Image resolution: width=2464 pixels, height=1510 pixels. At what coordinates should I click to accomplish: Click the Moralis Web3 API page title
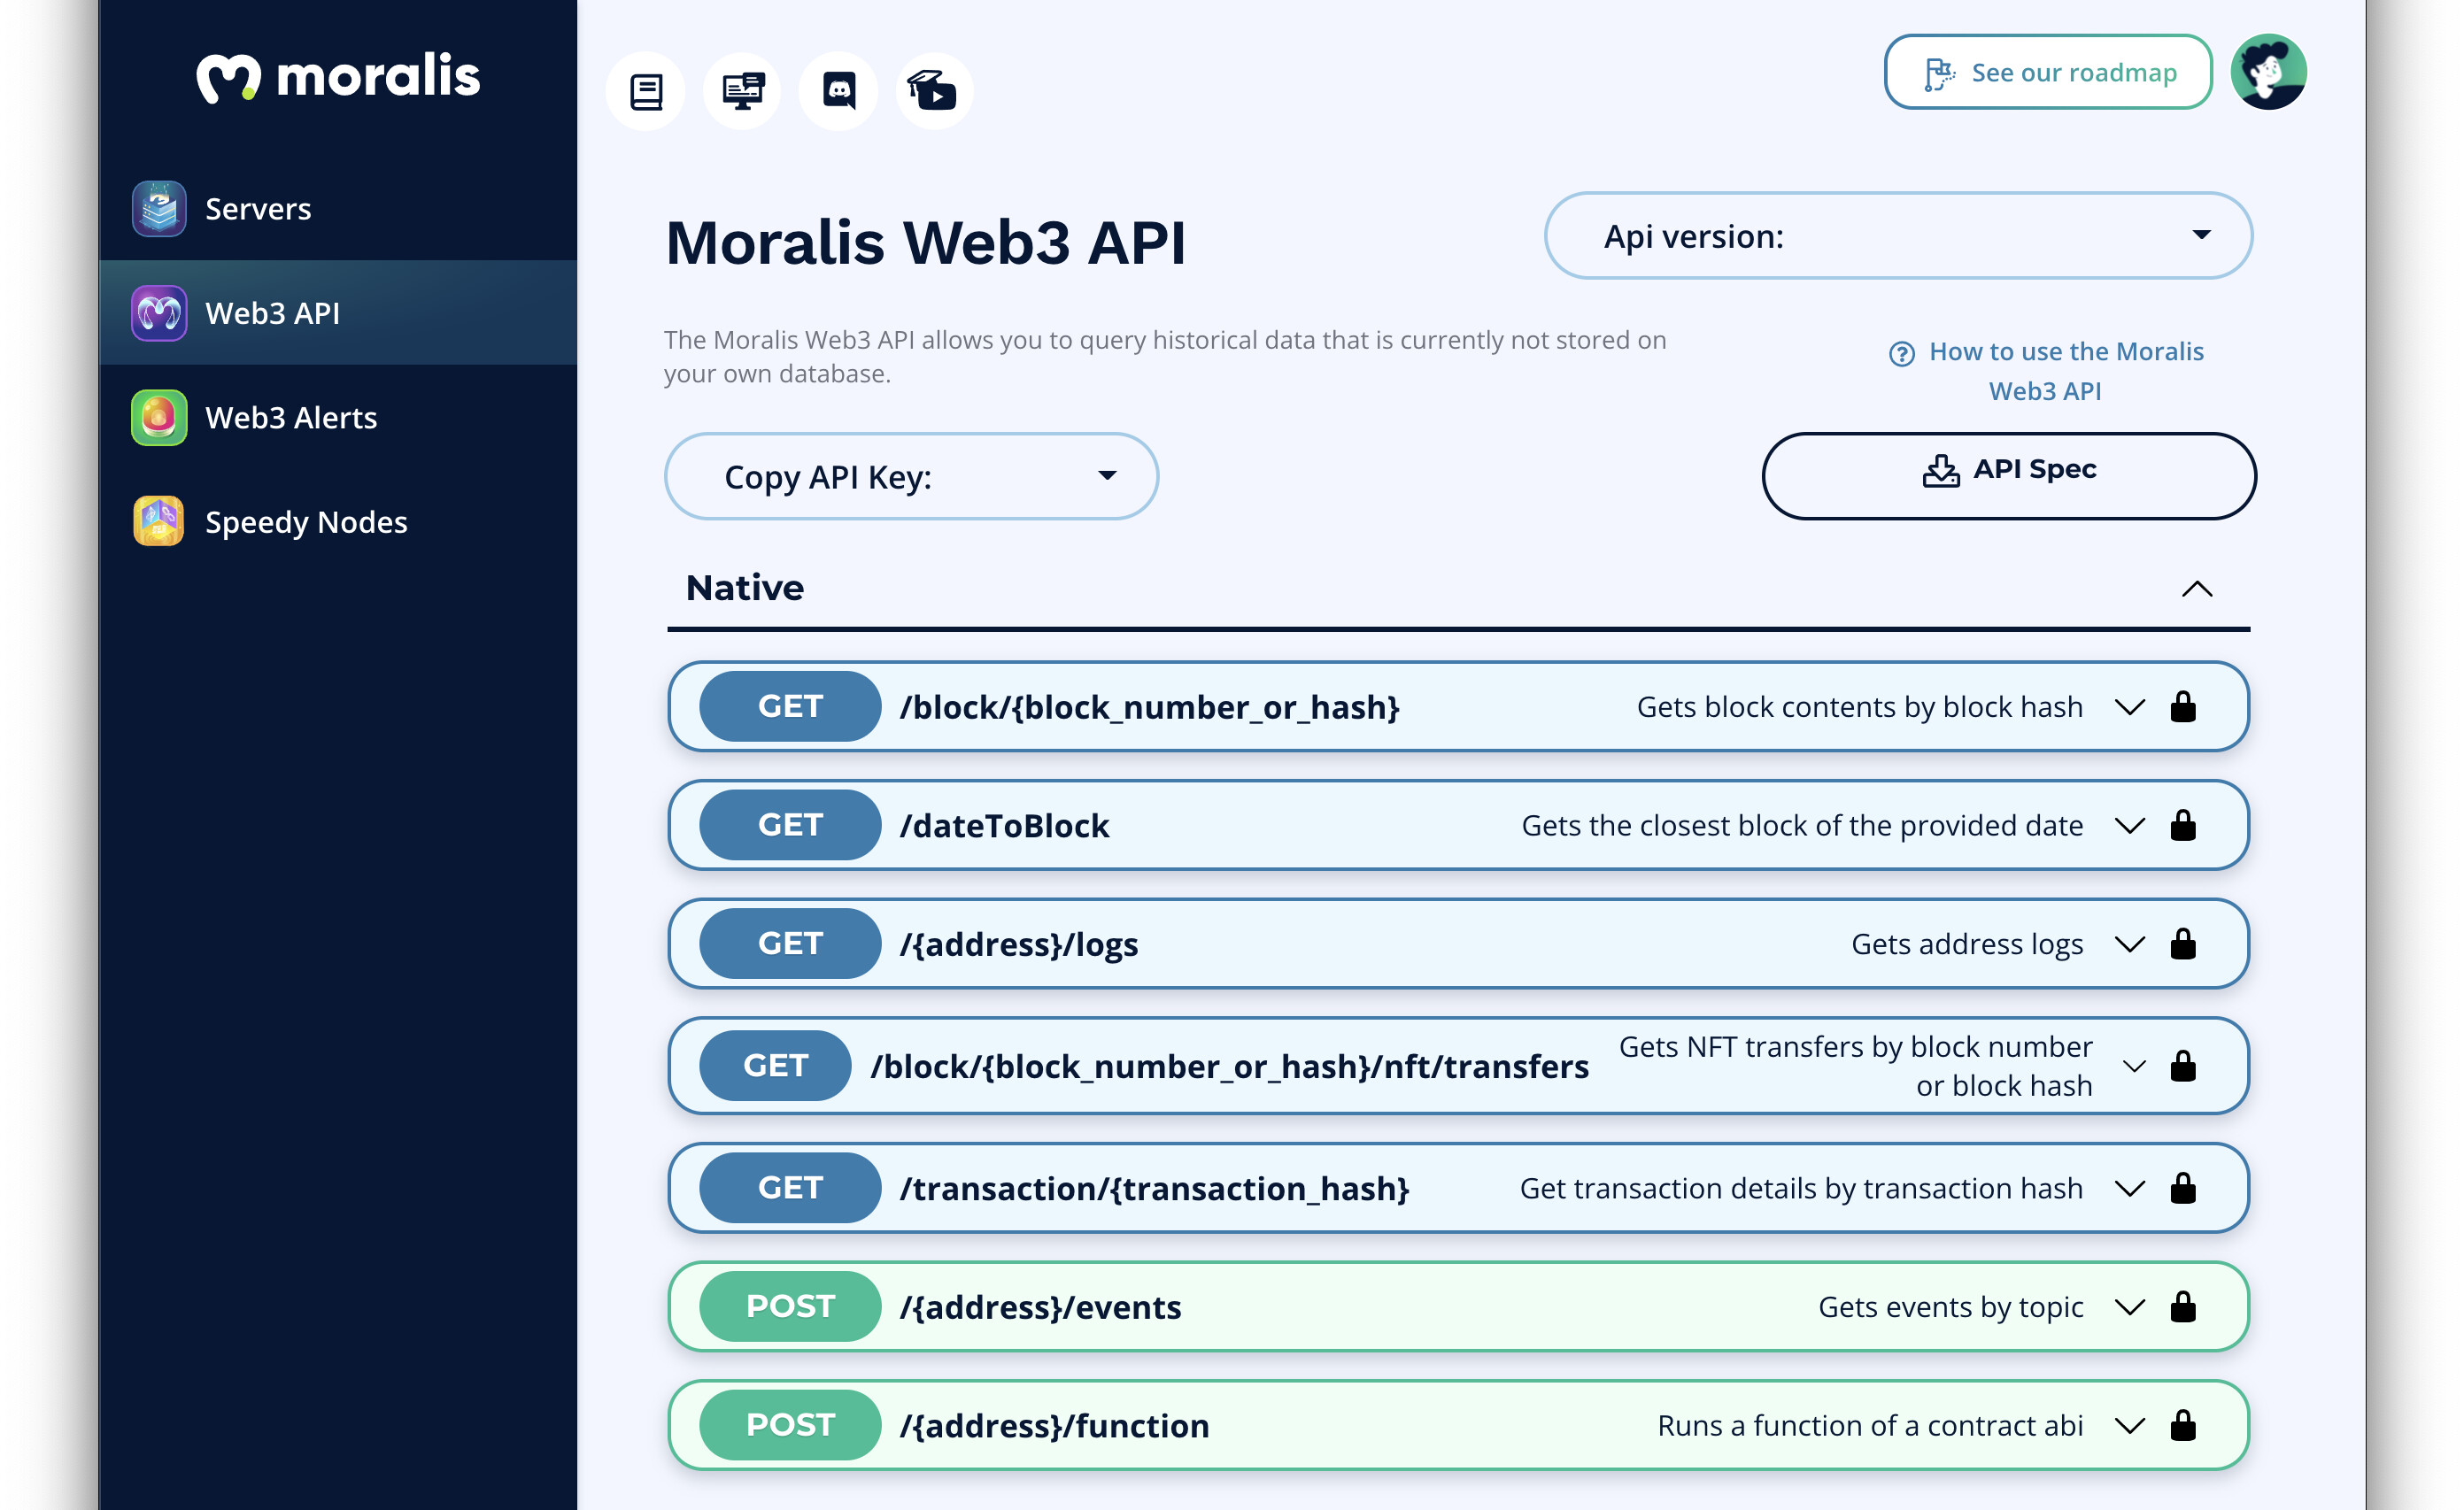tap(926, 243)
